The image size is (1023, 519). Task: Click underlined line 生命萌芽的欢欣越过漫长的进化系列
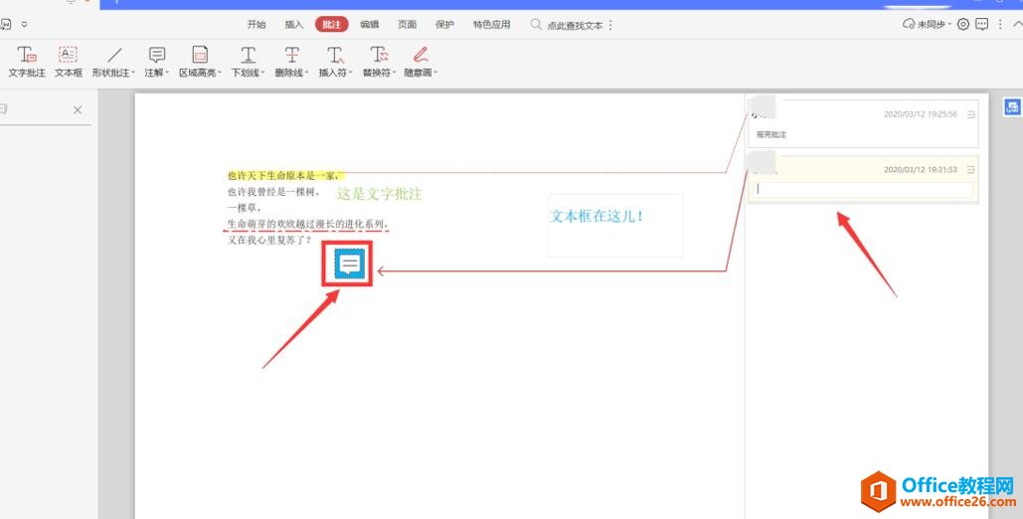(307, 224)
